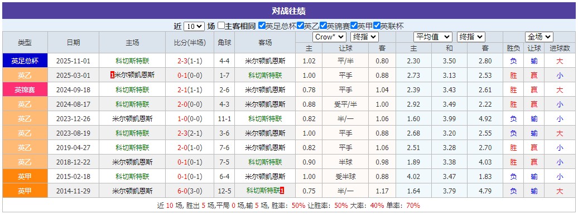The height and width of the screenshot is (214, 578).
Task: Click away team 米尔顿凯恩斯 on 2025-11-01 row
Action: [265, 61]
